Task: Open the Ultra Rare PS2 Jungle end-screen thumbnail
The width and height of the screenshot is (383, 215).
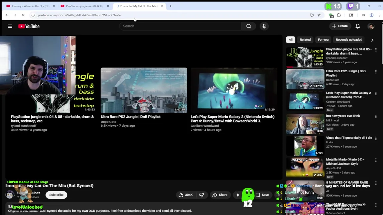Action: click(x=144, y=90)
